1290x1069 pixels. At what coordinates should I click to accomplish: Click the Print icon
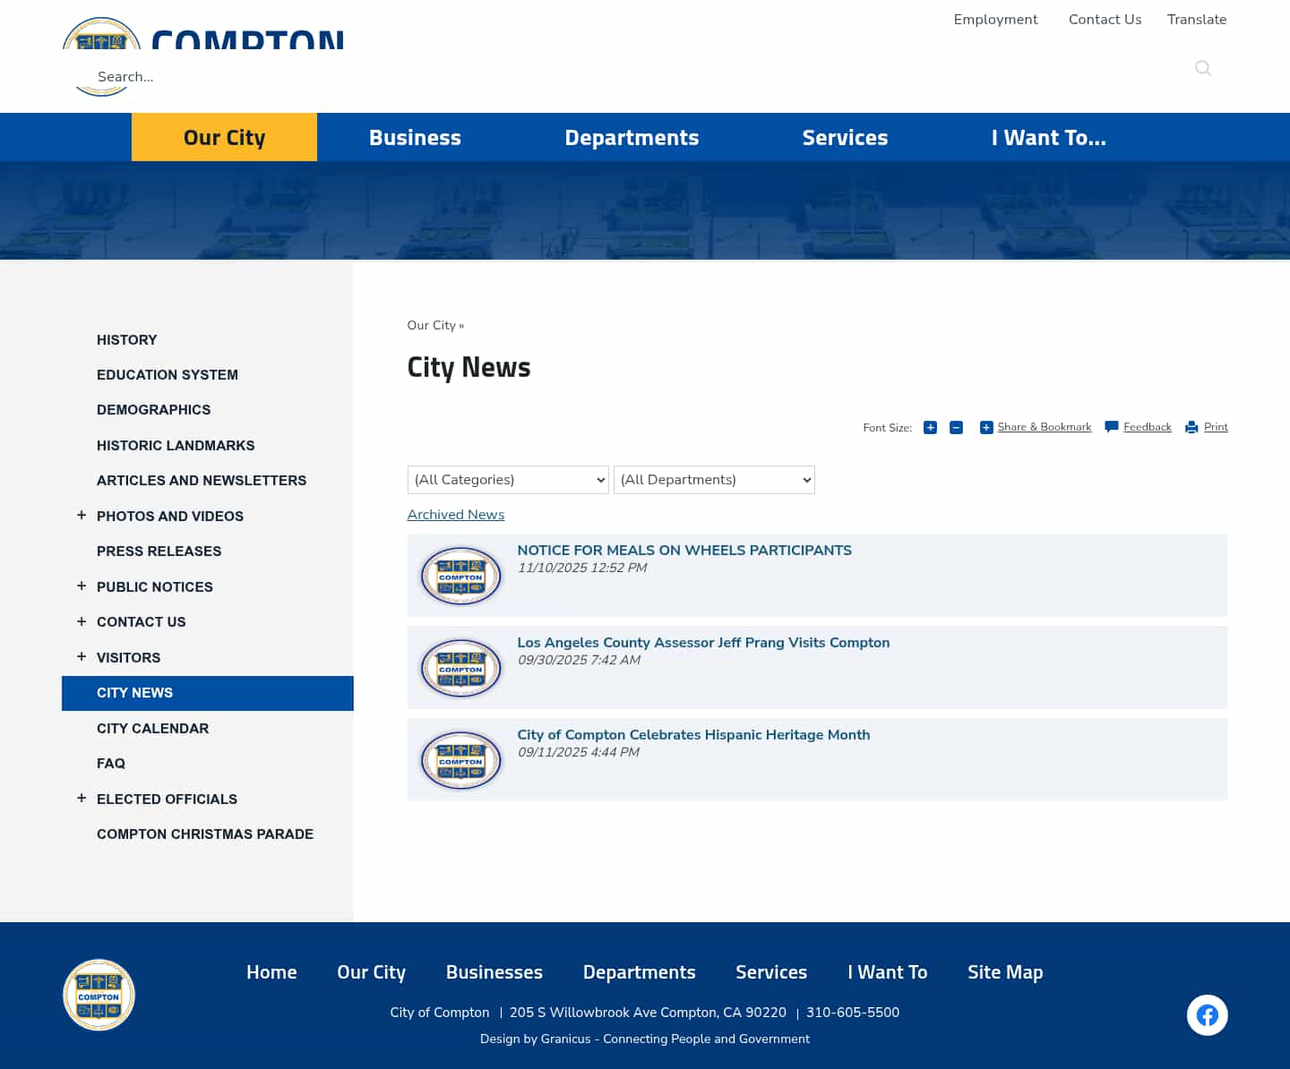[1191, 427]
